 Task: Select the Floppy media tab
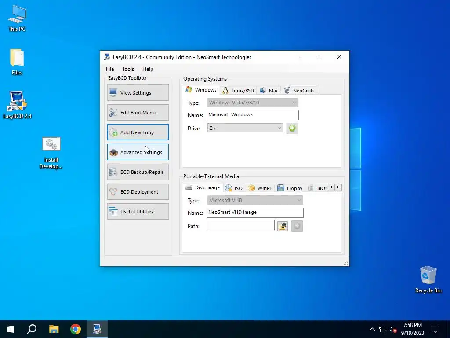coord(290,188)
